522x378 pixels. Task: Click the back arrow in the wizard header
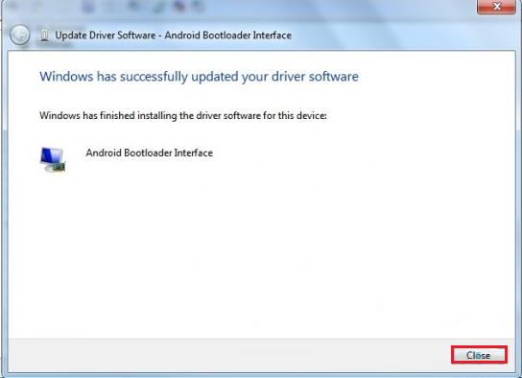point(19,35)
